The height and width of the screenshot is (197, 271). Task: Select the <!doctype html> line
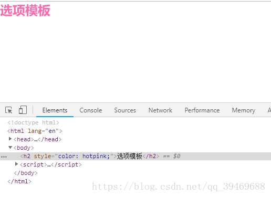[33, 122]
